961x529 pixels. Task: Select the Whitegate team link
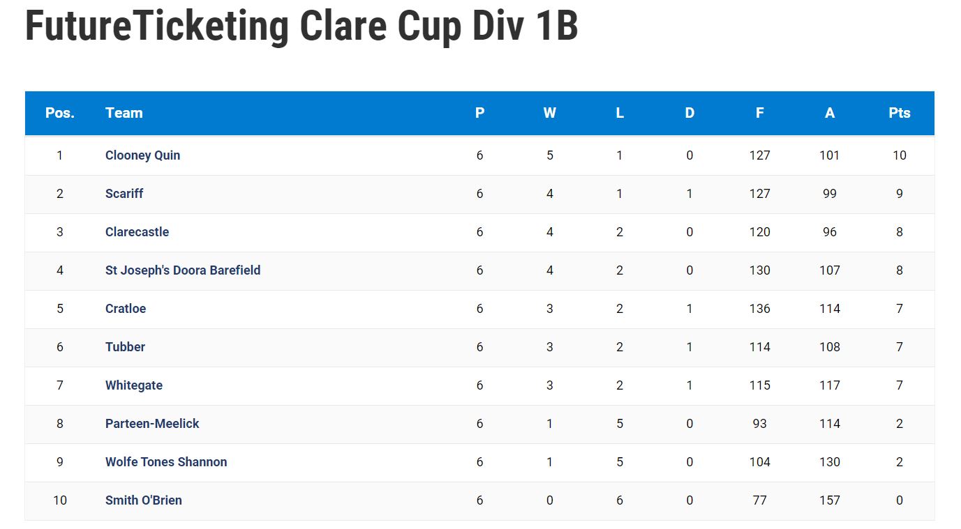pos(134,385)
